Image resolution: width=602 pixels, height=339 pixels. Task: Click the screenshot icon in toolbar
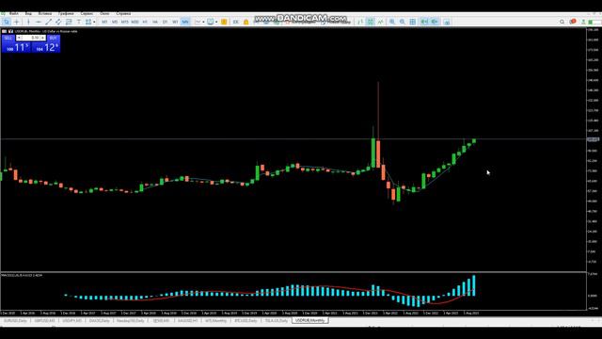click(x=447, y=22)
